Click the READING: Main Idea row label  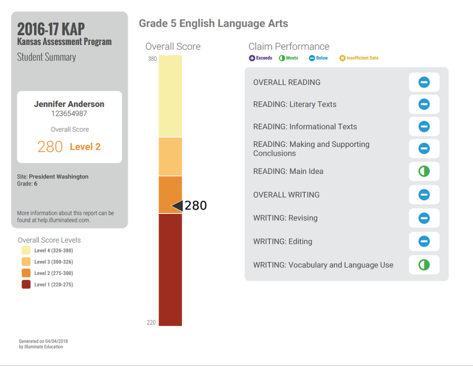coord(288,171)
